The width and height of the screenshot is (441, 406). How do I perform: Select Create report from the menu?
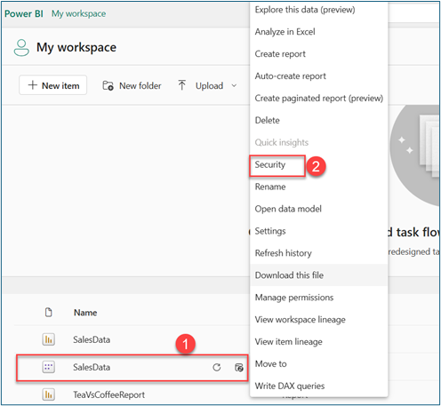(x=280, y=54)
